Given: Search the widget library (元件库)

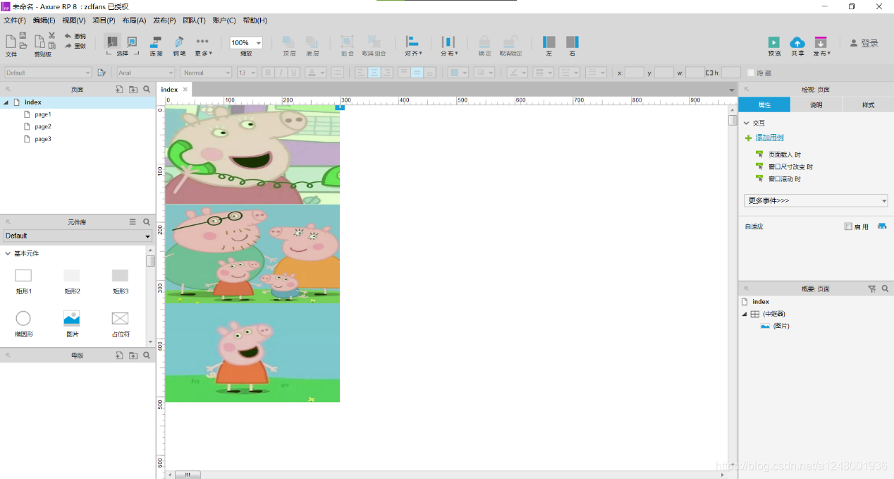Looking at the screenshot, I should 147,222.
